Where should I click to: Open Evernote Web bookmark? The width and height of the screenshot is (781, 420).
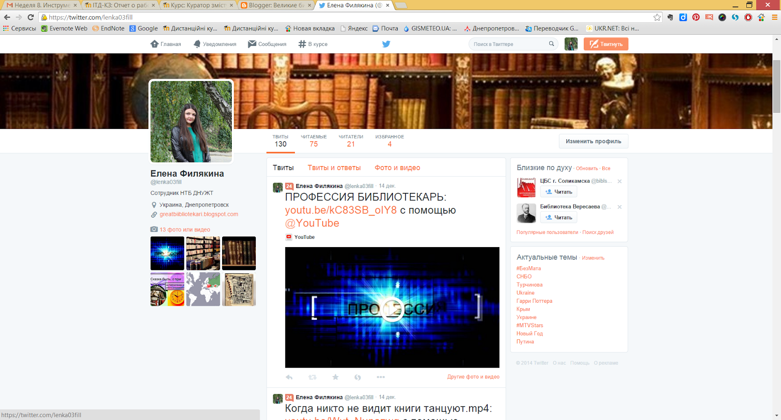pos(64,28)
